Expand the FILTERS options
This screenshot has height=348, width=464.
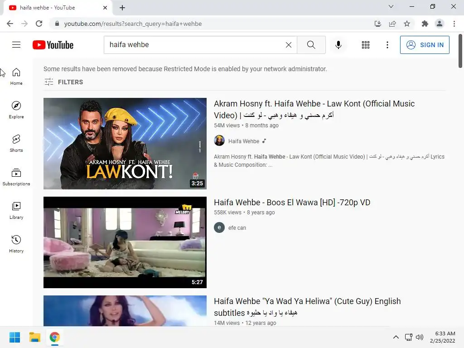(63, 82)
